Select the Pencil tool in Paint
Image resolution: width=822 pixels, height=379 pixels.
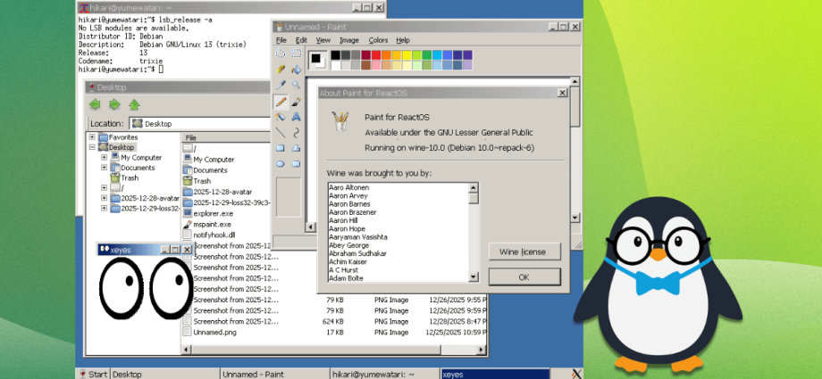[281, 101]
